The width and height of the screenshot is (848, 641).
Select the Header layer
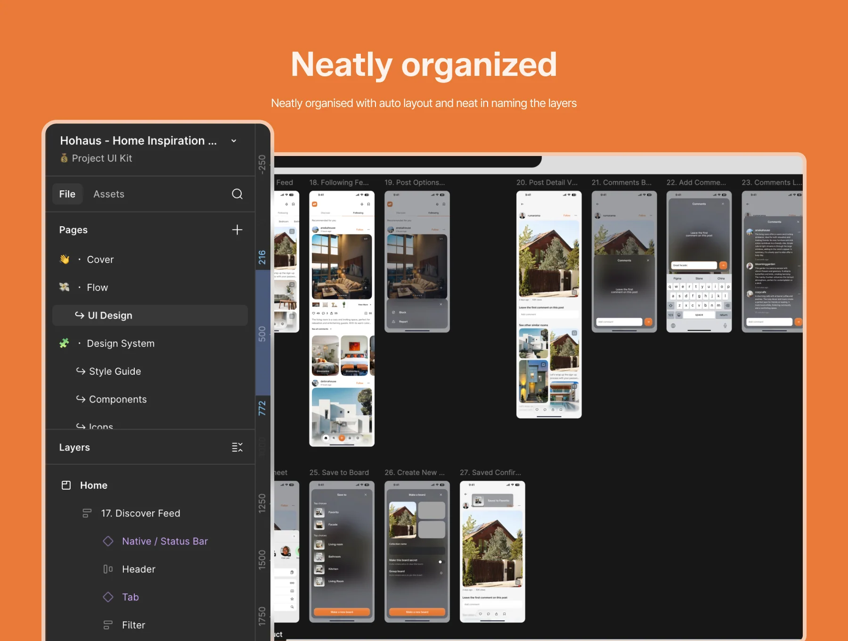(150, 569)
